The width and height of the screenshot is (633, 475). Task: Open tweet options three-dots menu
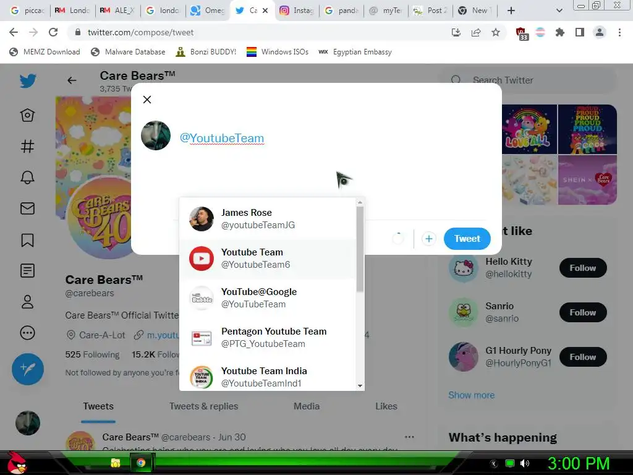(409, 437)
